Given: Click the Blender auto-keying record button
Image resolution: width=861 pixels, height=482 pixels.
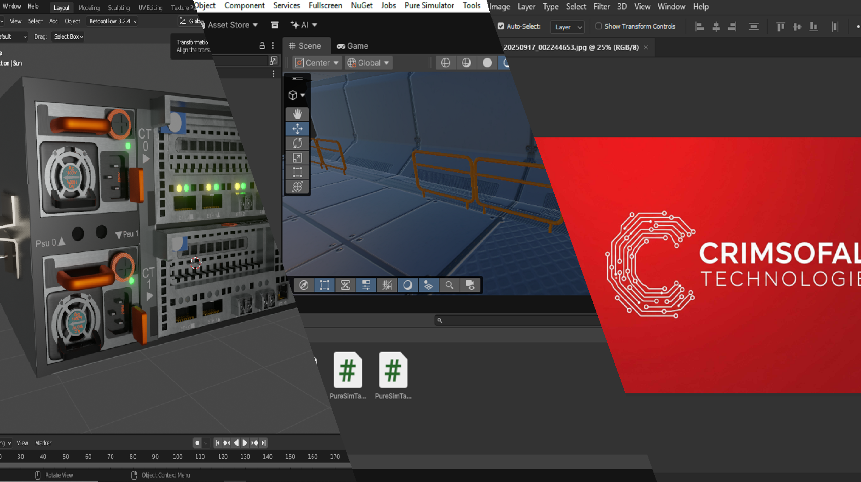Looking at the screenshot, I should tap(197, 443).
